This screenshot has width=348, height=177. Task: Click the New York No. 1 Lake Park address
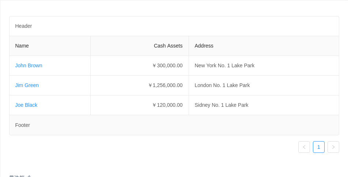coord(224,65)
